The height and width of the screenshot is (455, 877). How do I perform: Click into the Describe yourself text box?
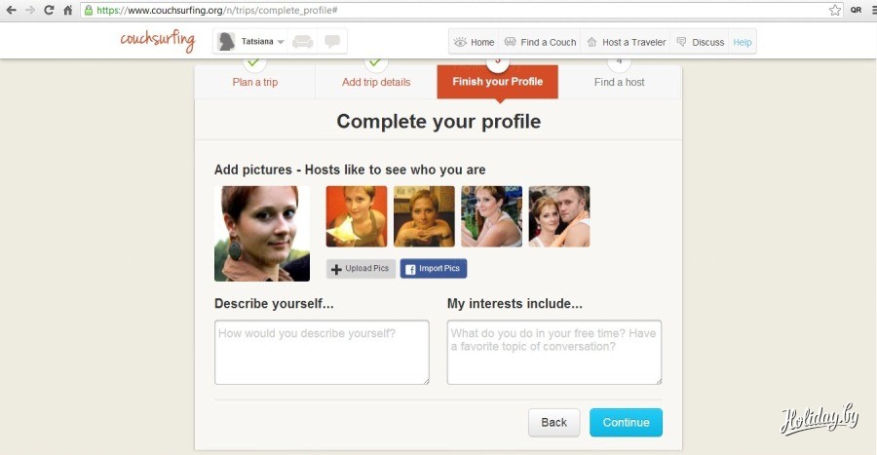pos(322,352)
